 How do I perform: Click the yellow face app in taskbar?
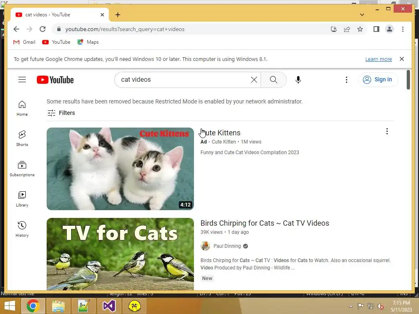click(x=134, y=306)
